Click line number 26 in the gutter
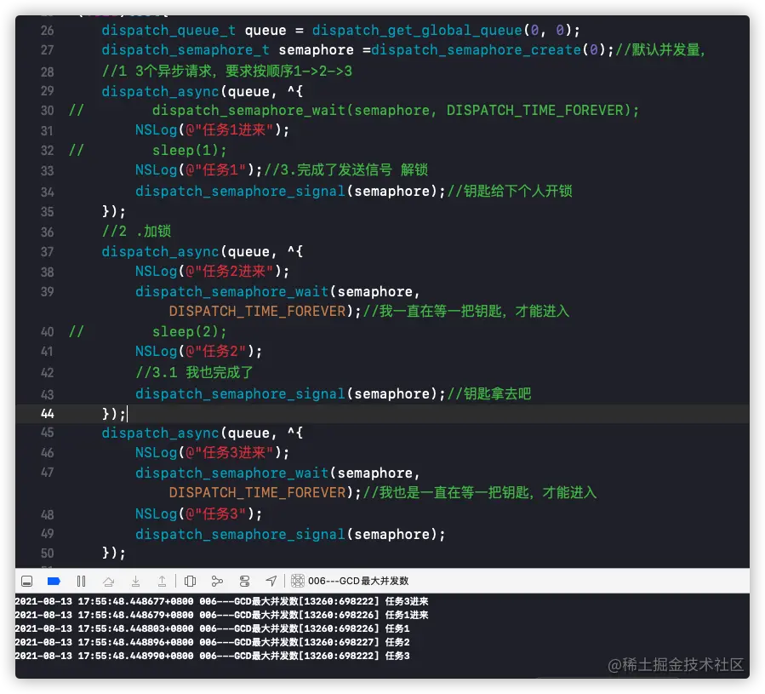This screenshot has width=765, height=694. tap(48, 31)
